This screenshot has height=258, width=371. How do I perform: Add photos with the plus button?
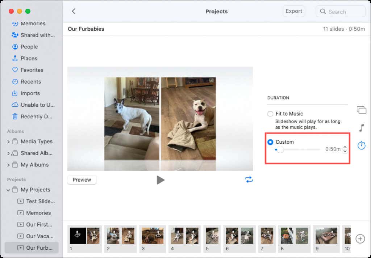click(360, 238)
